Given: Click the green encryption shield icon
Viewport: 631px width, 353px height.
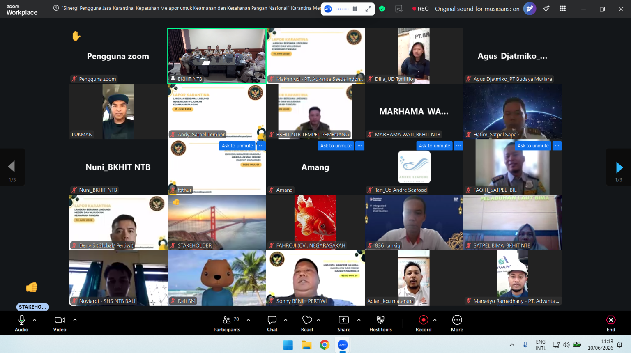Looking at the screenshot, I should (382, 9).
